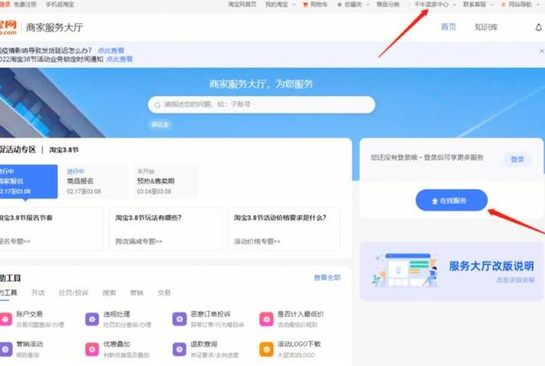Click the magnifier icon in search box
The height and width of the screenshot is (366, 545).
[157, 104]
